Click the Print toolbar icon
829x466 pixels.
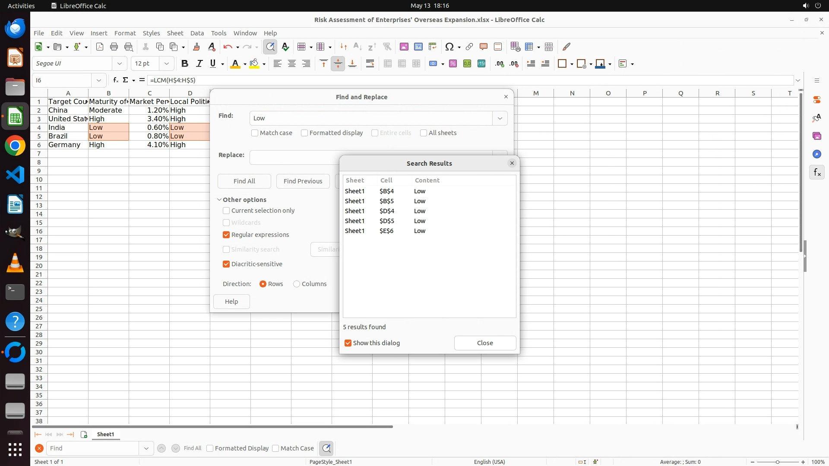(x=114, y=47)
